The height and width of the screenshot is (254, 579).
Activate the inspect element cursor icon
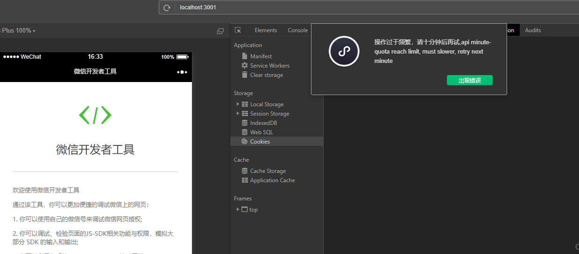click(x=238, y=30)
